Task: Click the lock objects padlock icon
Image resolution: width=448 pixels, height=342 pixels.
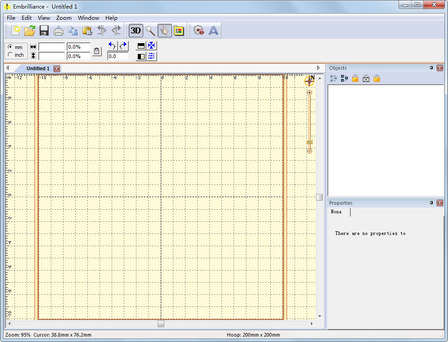Action: click(355, 78)
